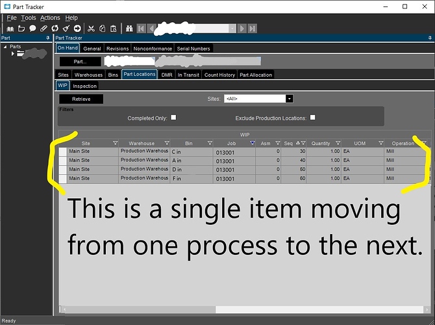The height and width of the screenshot is (325, 435).
Task: Click the Clear broom toolbar icon
Action: (x=66, y=29)
